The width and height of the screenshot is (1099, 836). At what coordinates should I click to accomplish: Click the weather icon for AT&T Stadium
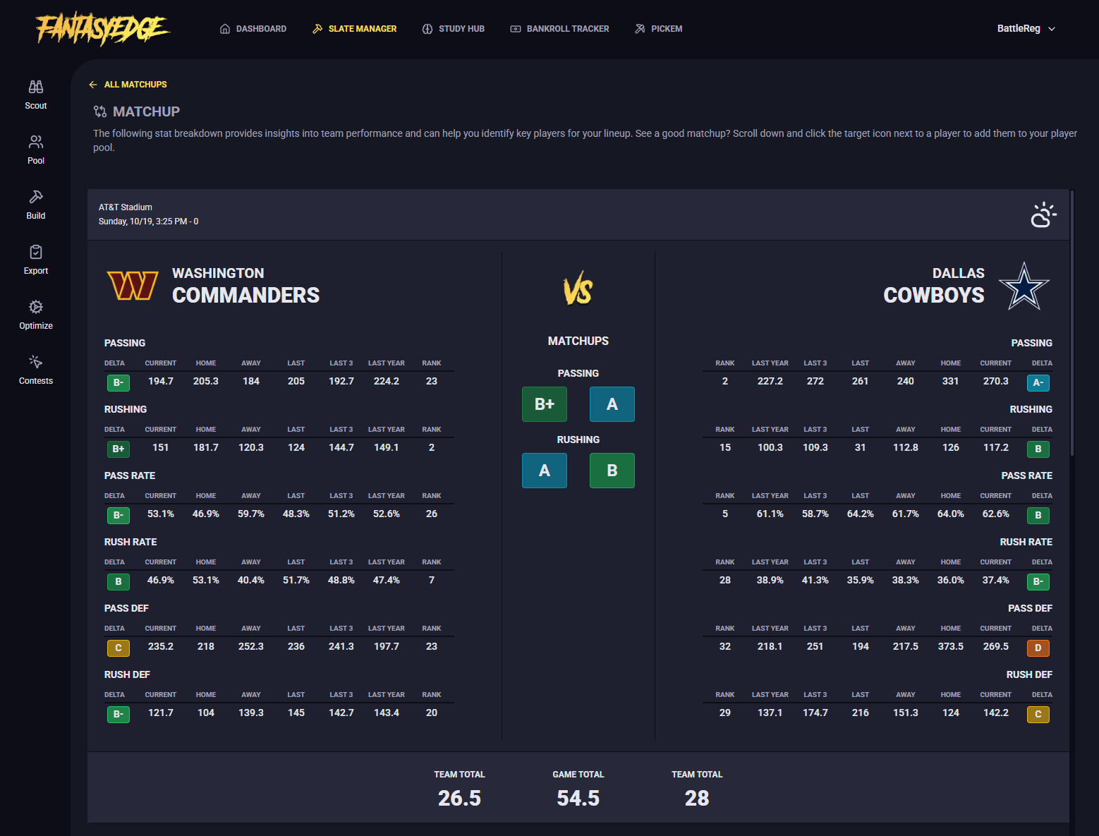click(1043, 214)
